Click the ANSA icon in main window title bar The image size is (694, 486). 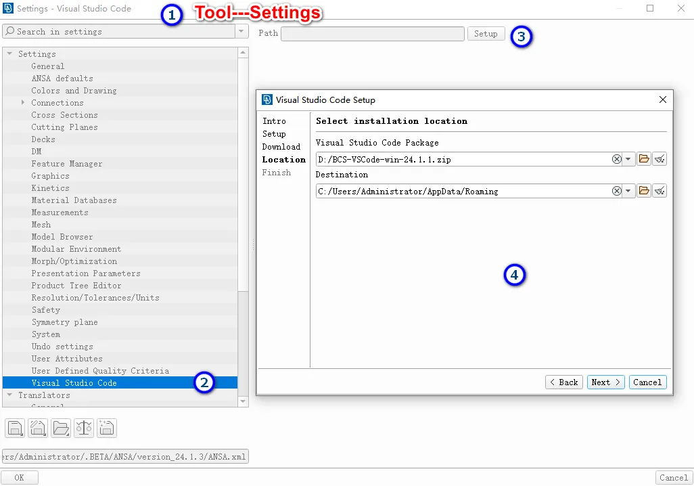pyautogui.click(x=8, y=8)
